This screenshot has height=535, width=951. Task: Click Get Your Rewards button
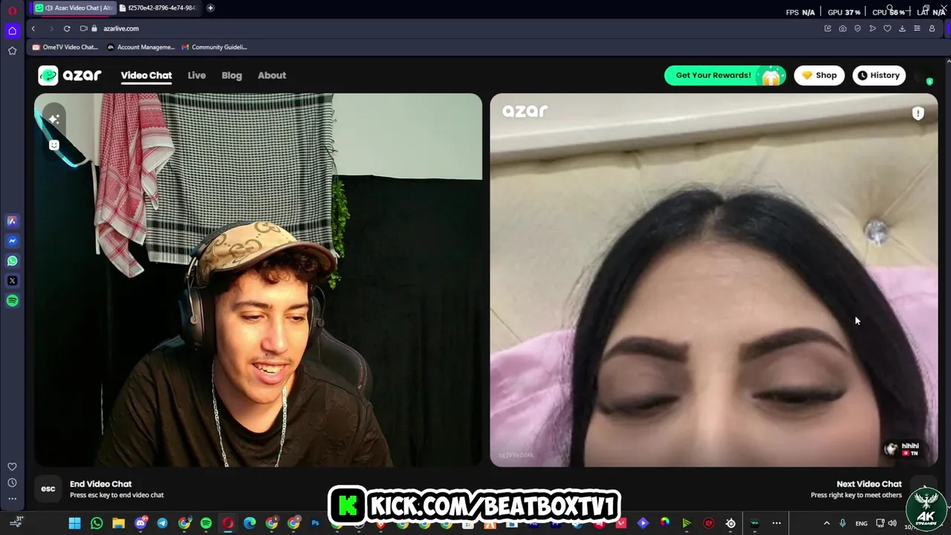[x=725, y=75]
